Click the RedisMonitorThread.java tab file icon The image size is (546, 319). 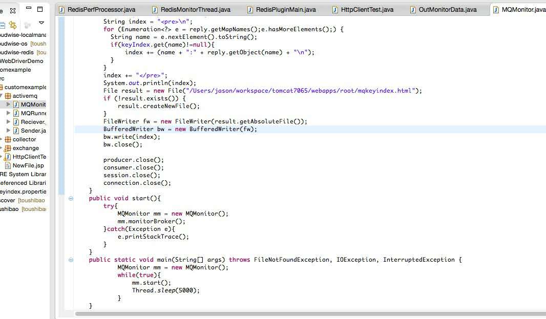(155, 10)
